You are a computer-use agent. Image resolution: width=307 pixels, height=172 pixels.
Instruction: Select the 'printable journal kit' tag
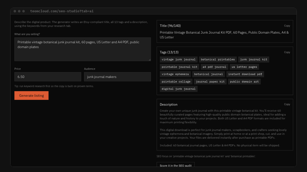pyautogui.click(x=180, y=67)
